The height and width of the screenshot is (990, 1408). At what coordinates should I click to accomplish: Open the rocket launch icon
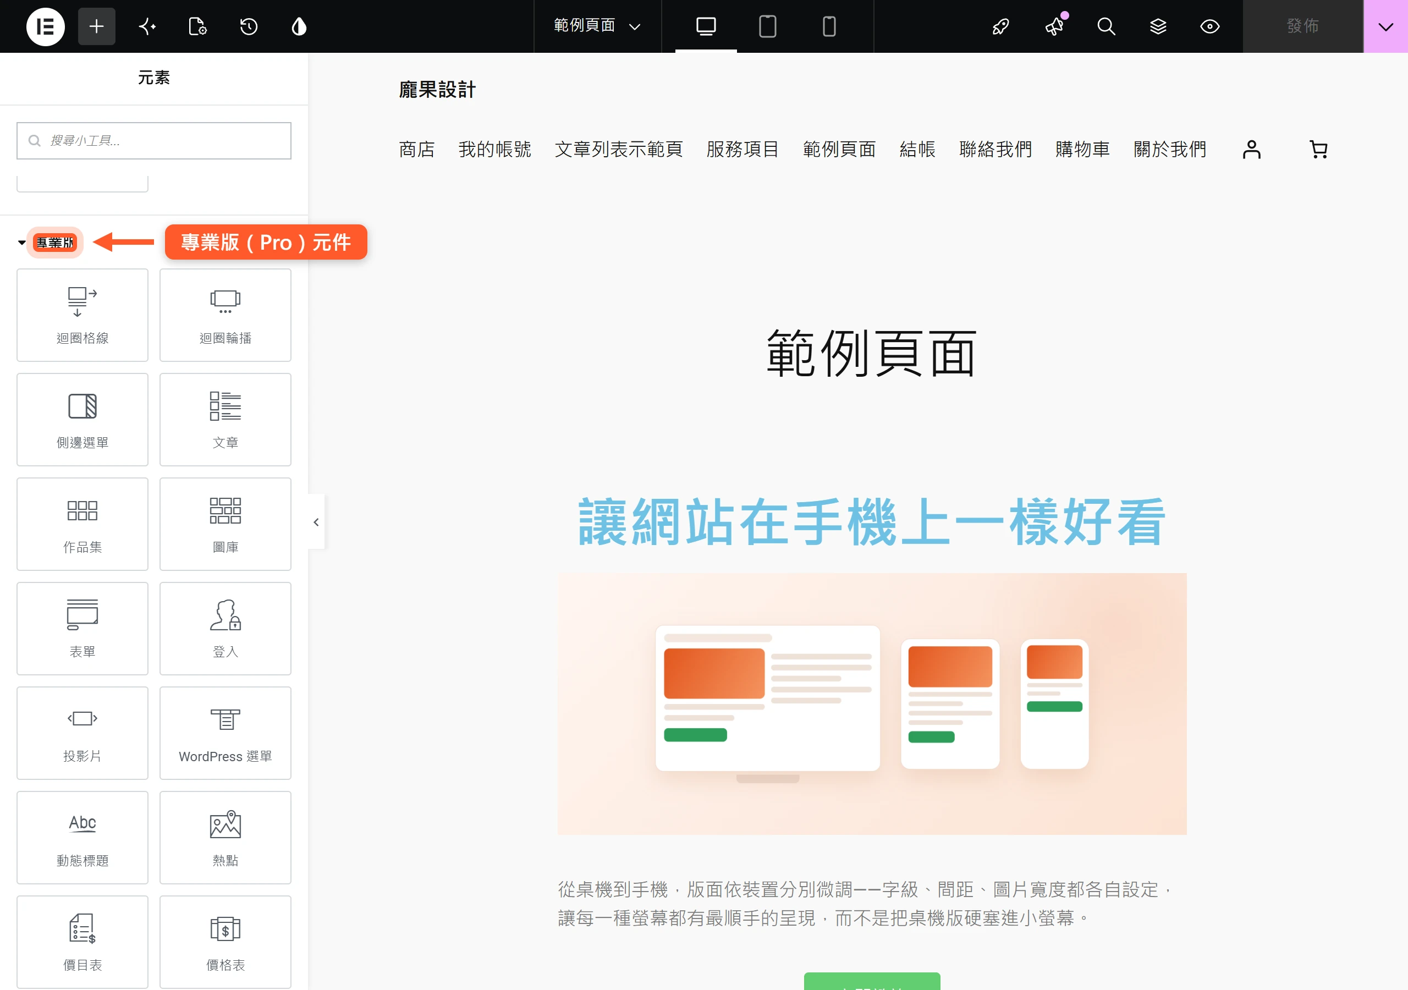(1001, 26)
